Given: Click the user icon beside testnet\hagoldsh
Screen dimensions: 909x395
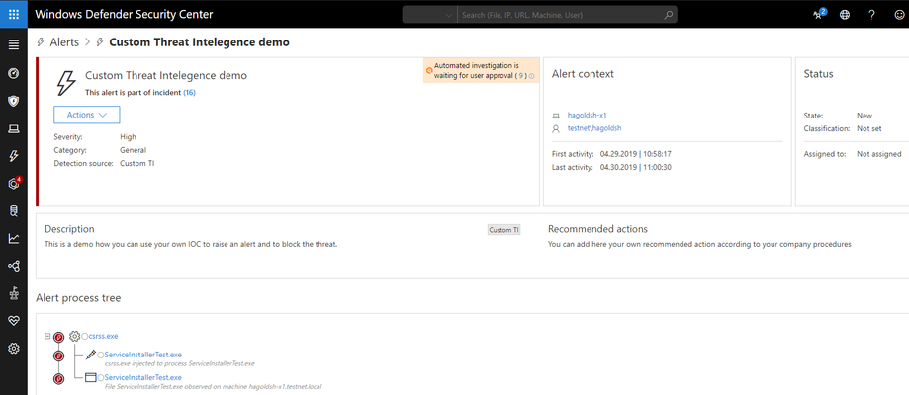Looking at the screenshot, I should click(556, 129).
